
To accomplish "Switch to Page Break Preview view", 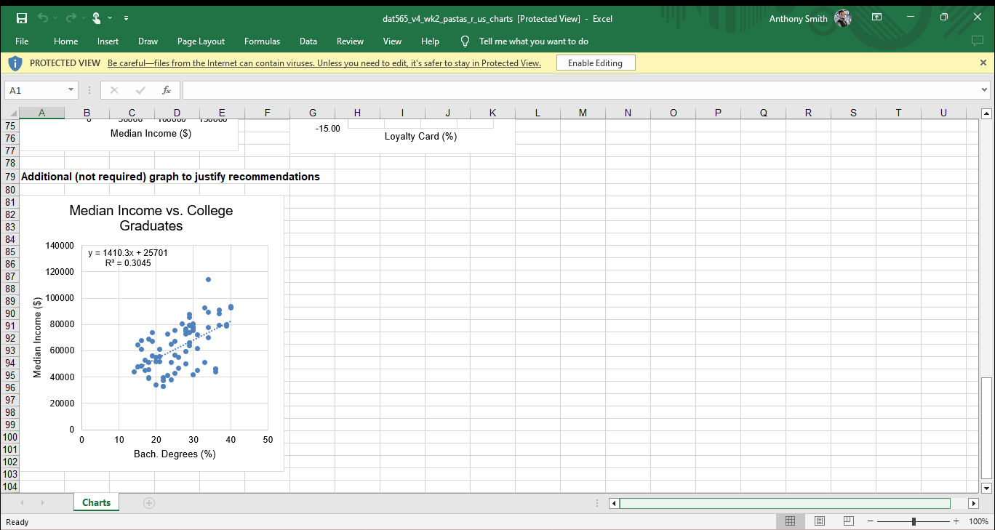I will (848, 521).
